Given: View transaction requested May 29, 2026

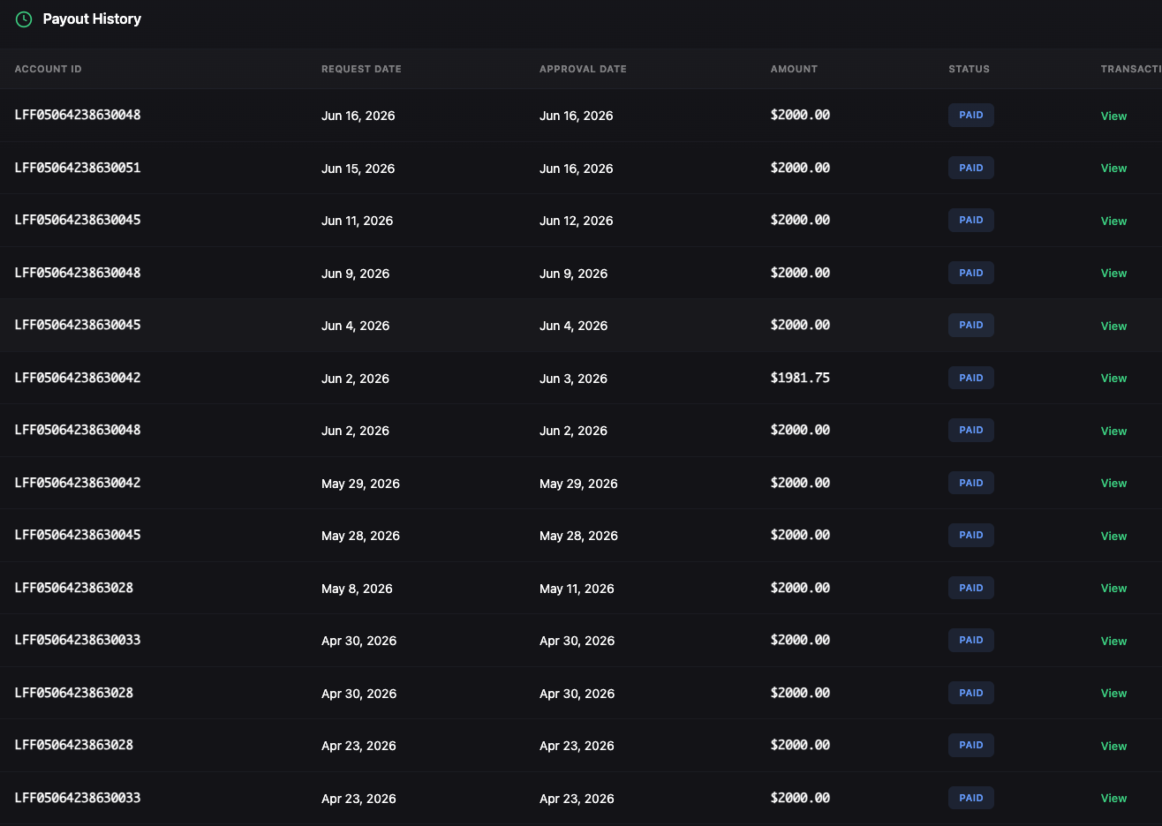Looking at the screenshot, I should [1113, 484].
